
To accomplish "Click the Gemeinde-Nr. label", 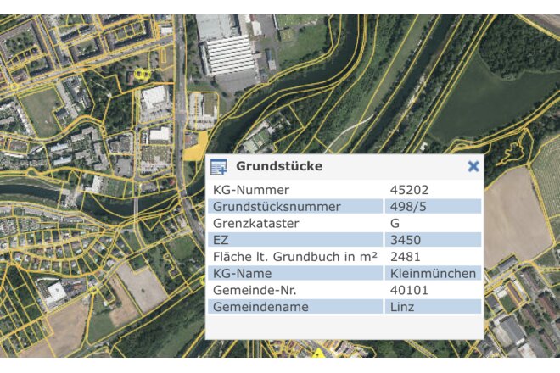I will 255,290.
